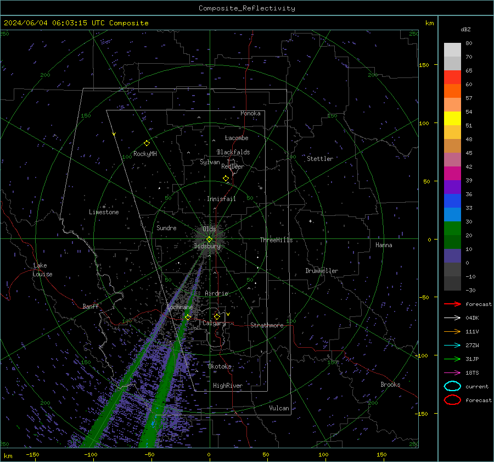
Task: Click the Banff label
Action: [91, 306]
